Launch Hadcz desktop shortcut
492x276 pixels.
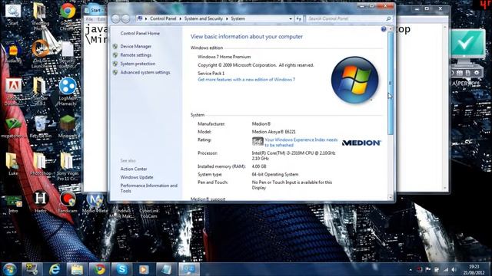(40, 202)
